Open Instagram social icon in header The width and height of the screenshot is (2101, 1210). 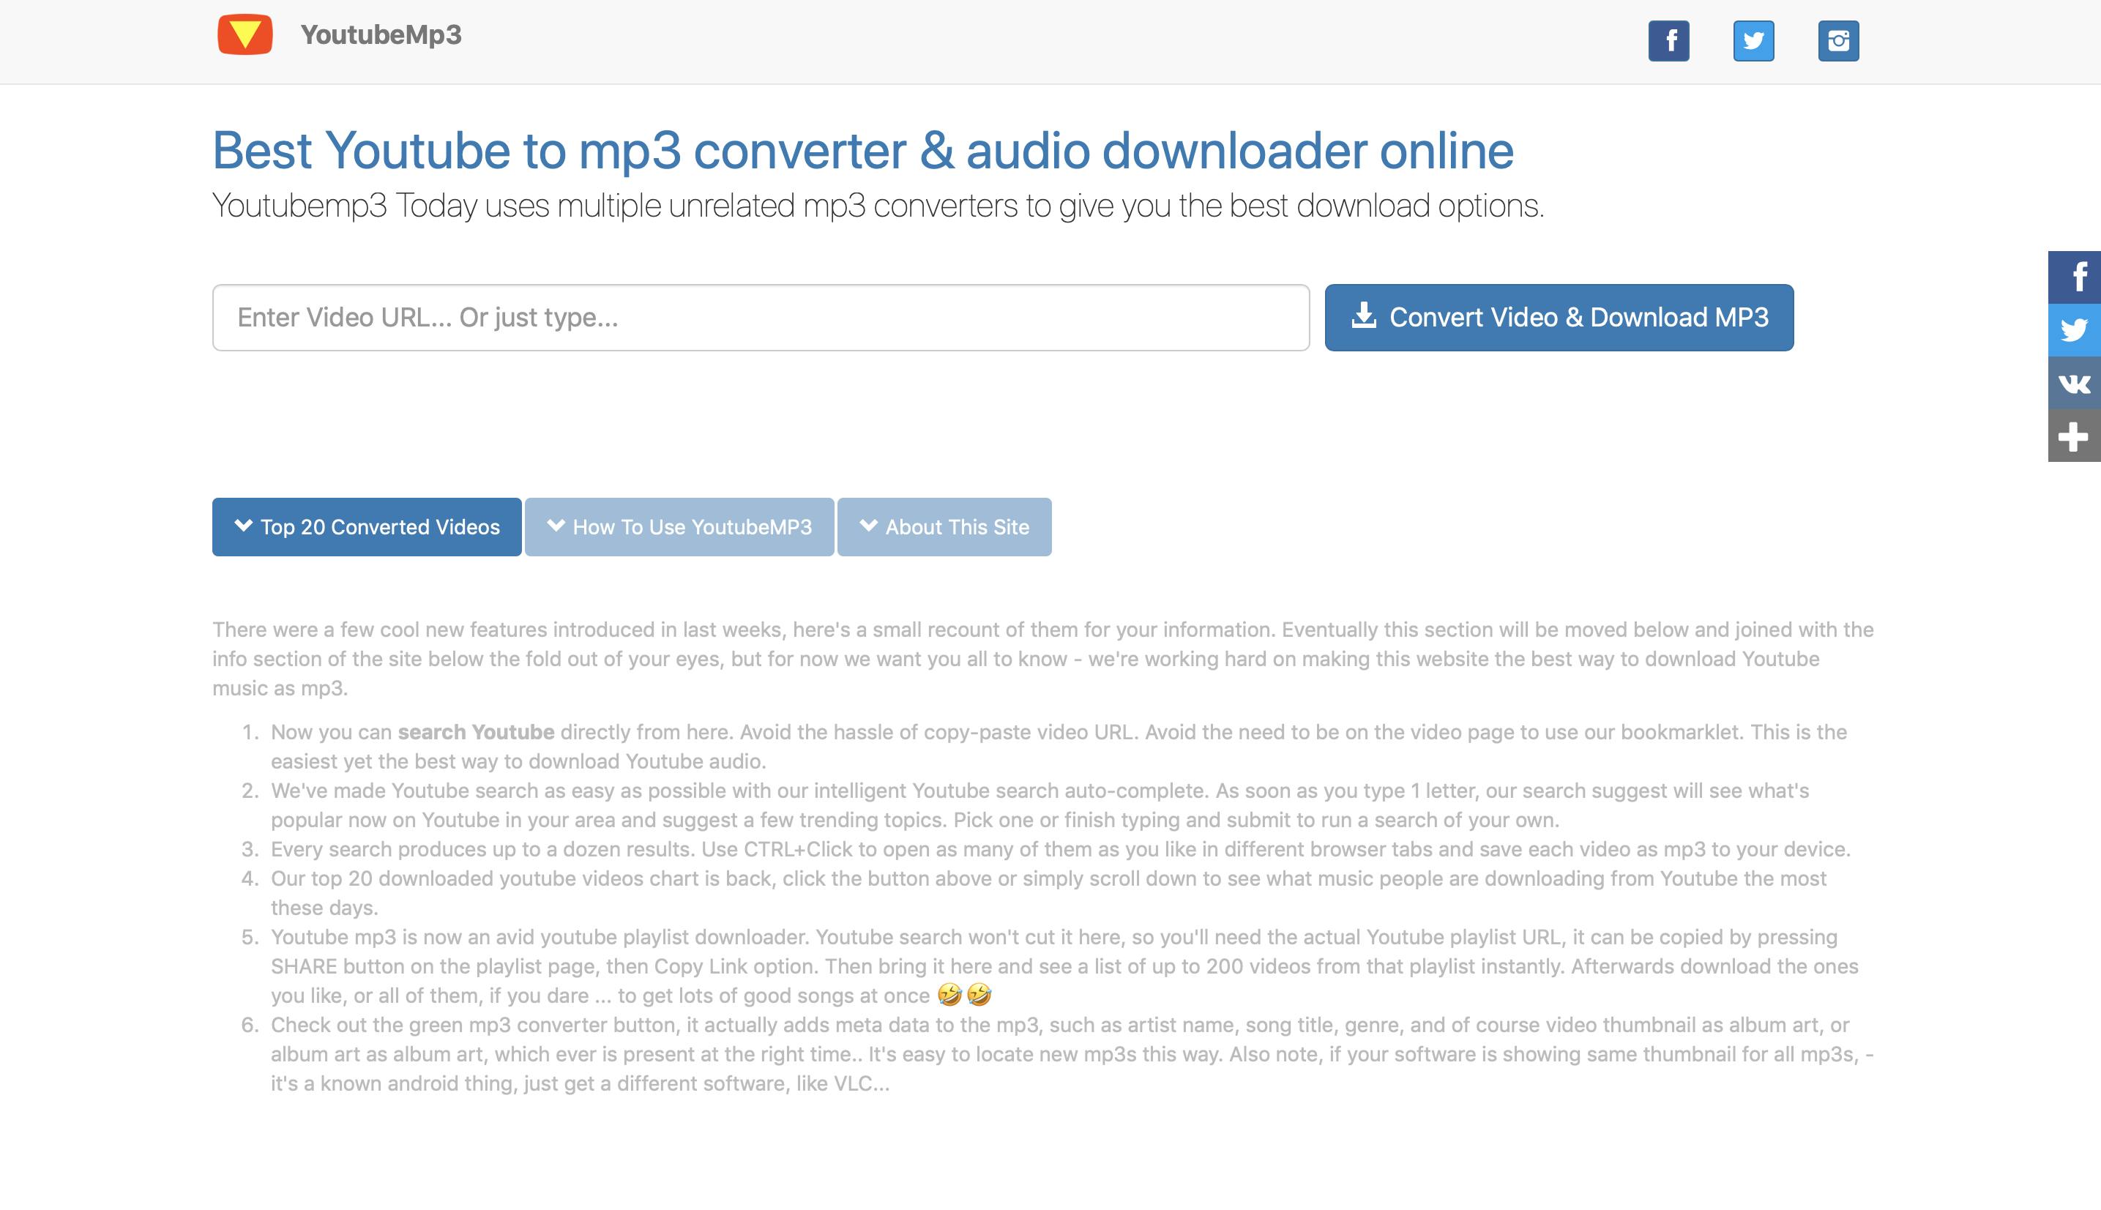1838,40
